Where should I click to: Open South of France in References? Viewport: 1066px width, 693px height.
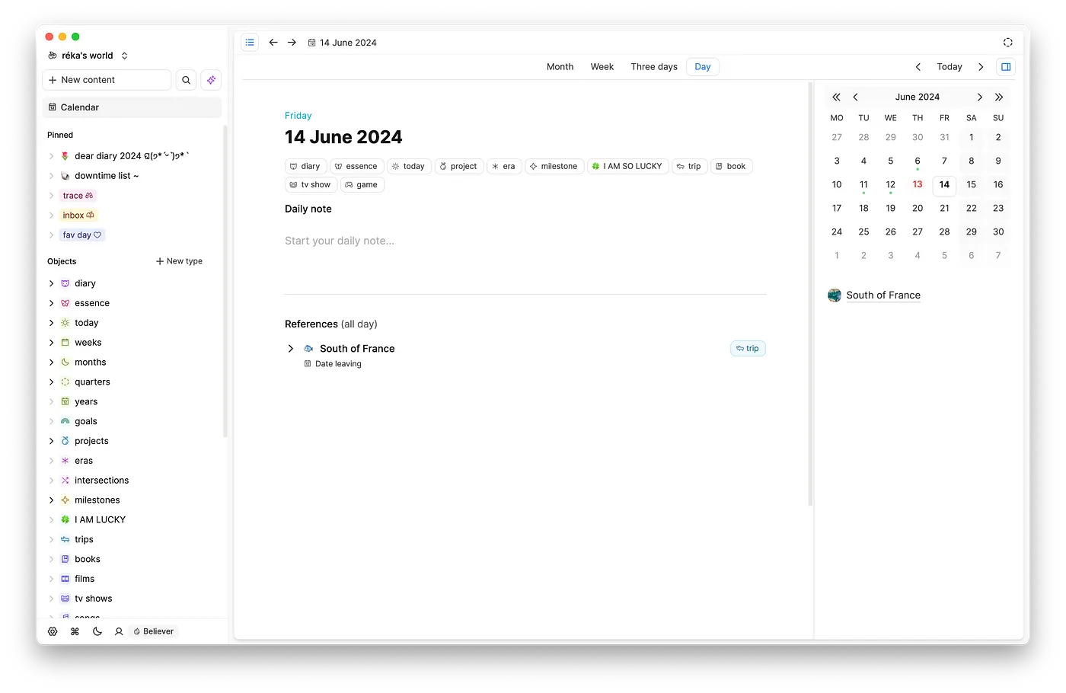tap(357, 349)
